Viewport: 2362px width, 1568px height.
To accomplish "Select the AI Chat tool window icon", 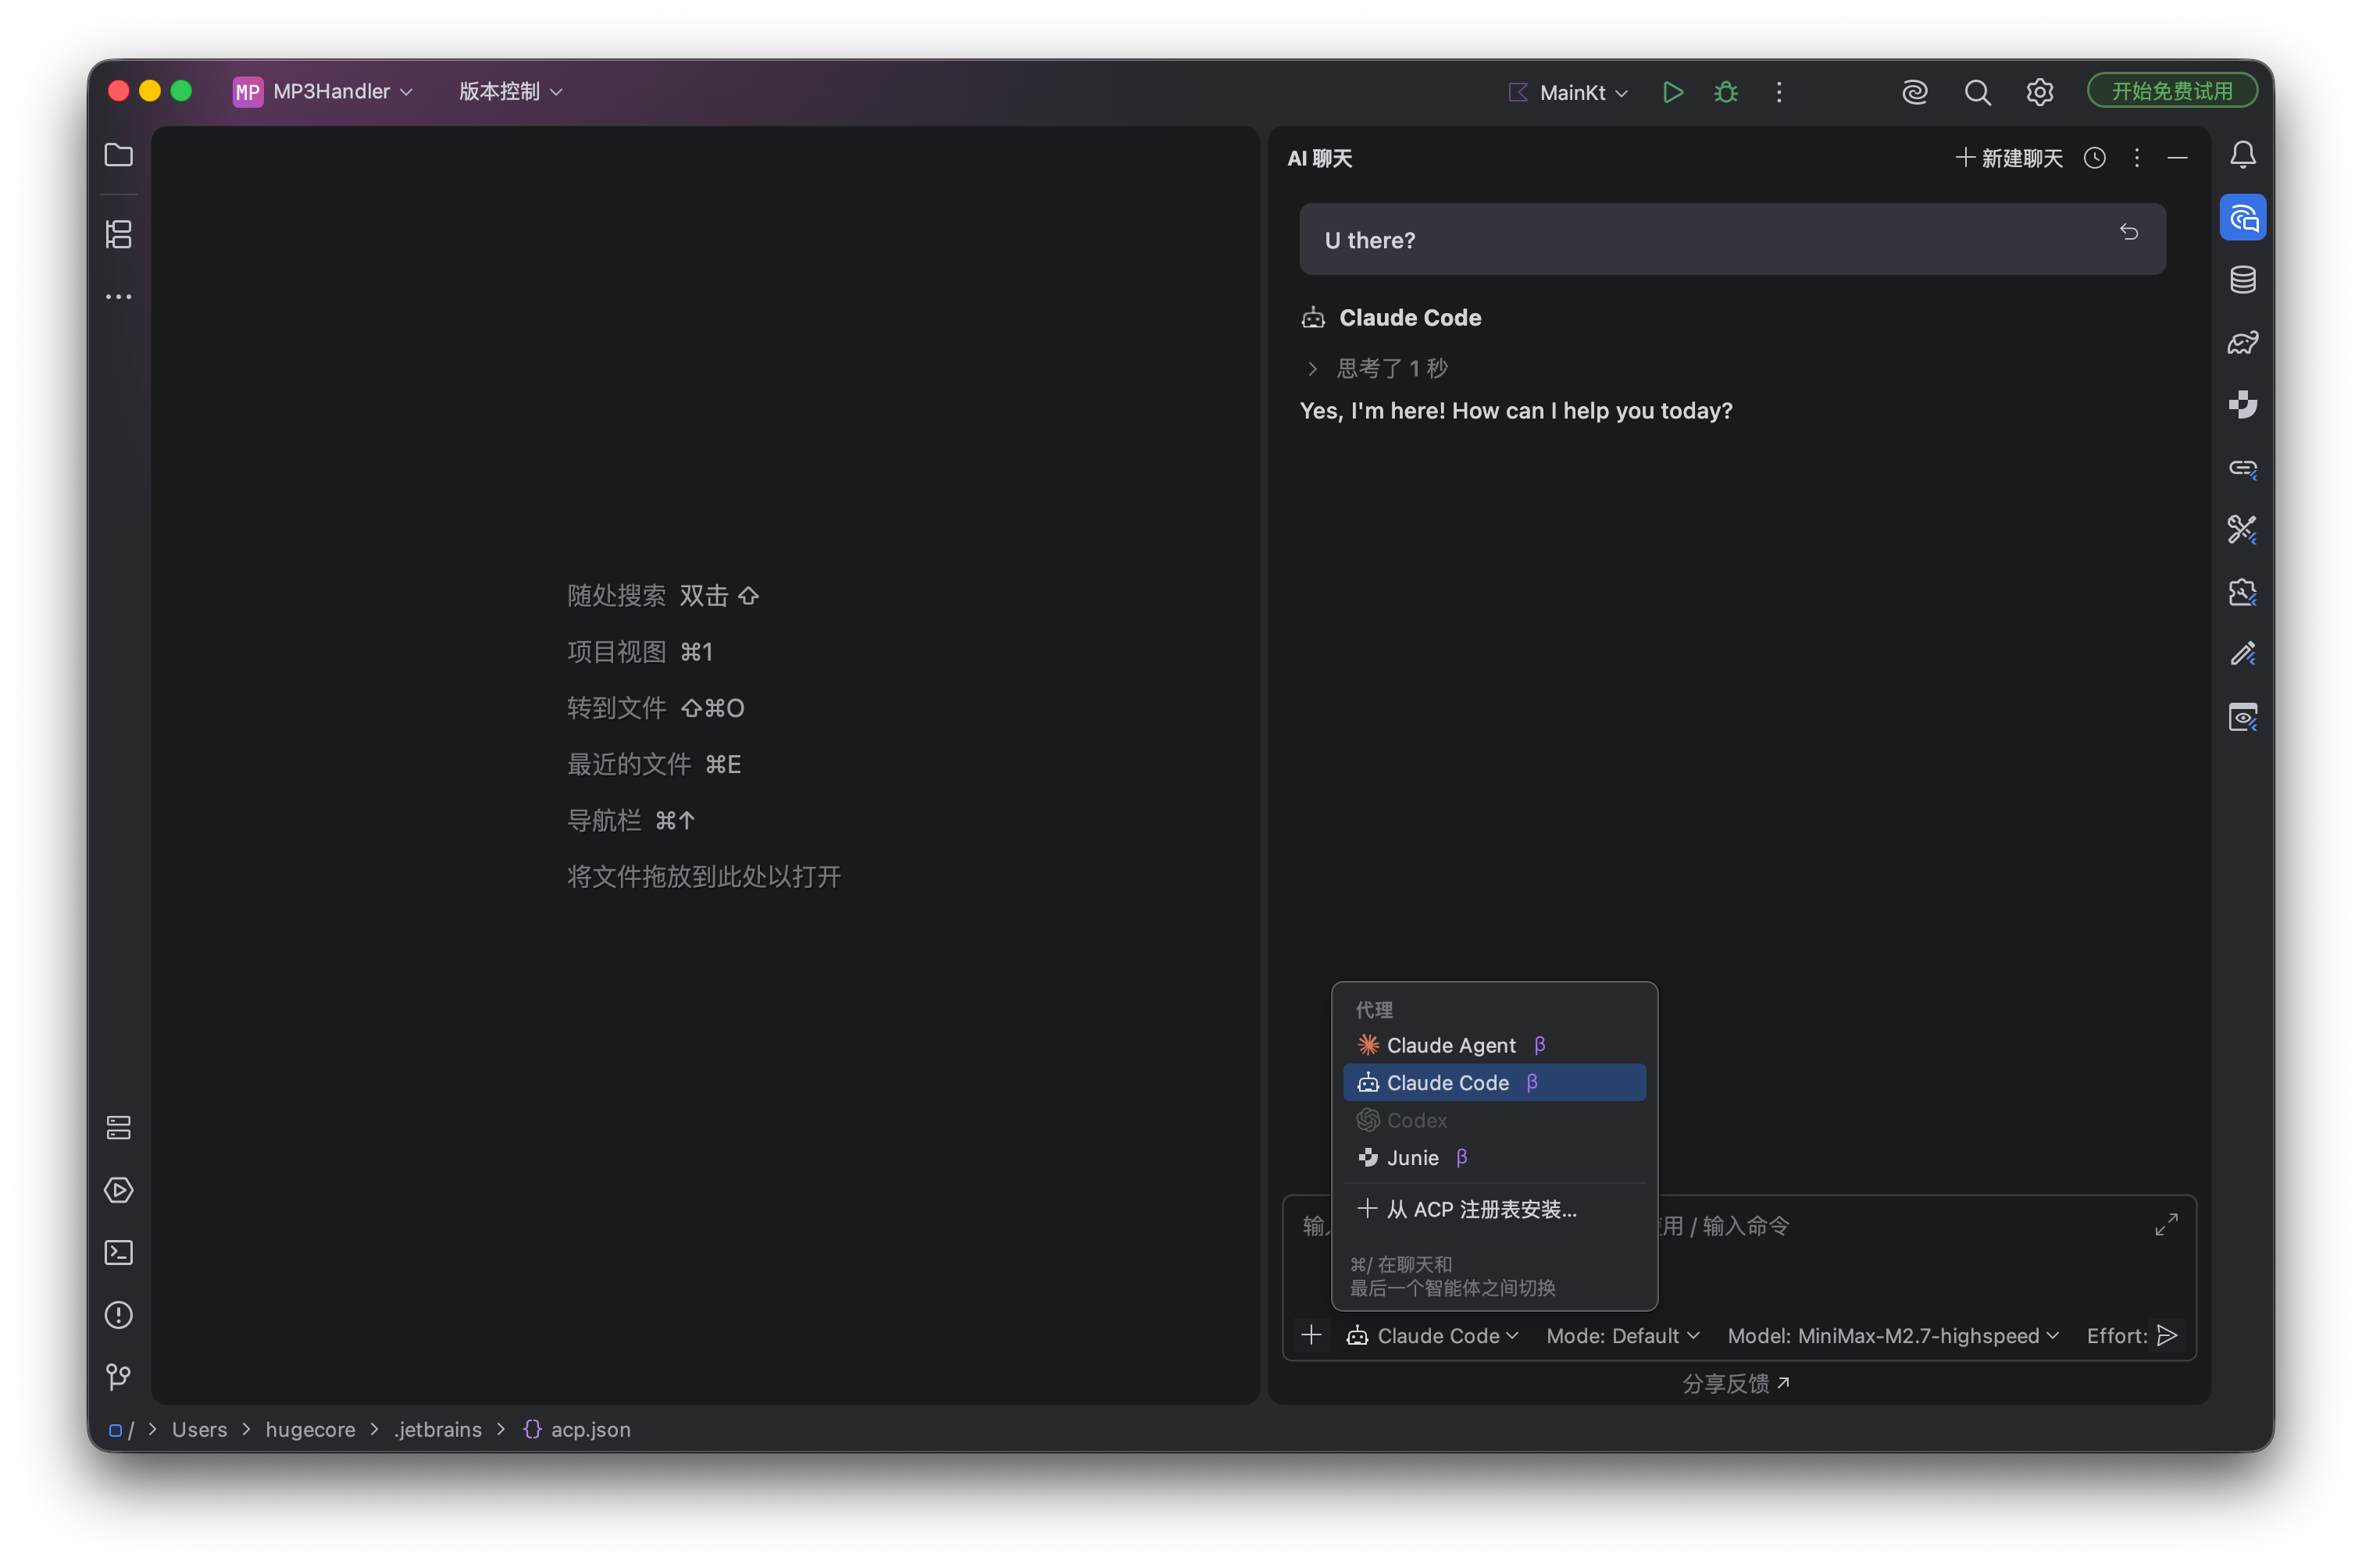I will click(2243, 217).
